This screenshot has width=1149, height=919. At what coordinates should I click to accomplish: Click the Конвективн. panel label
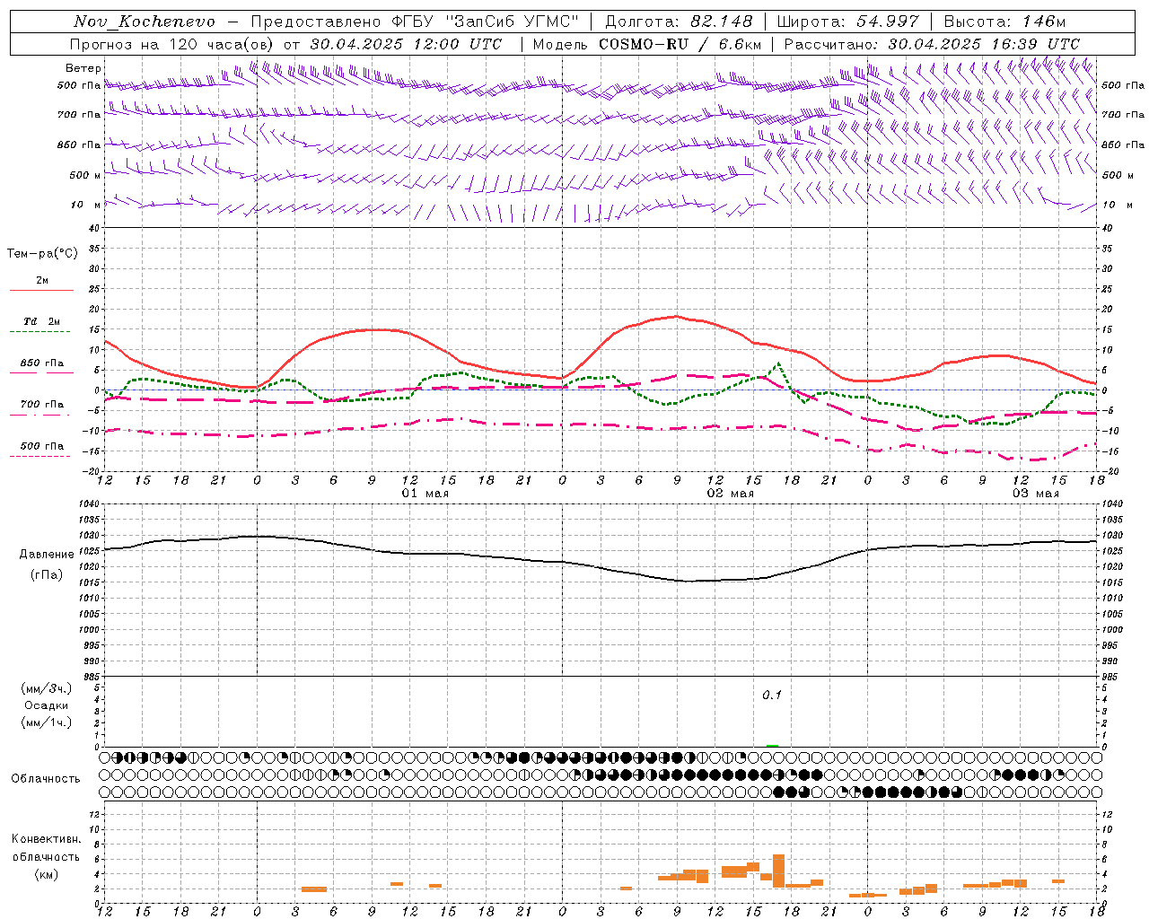pyautogui.click(x=46, y=839)
